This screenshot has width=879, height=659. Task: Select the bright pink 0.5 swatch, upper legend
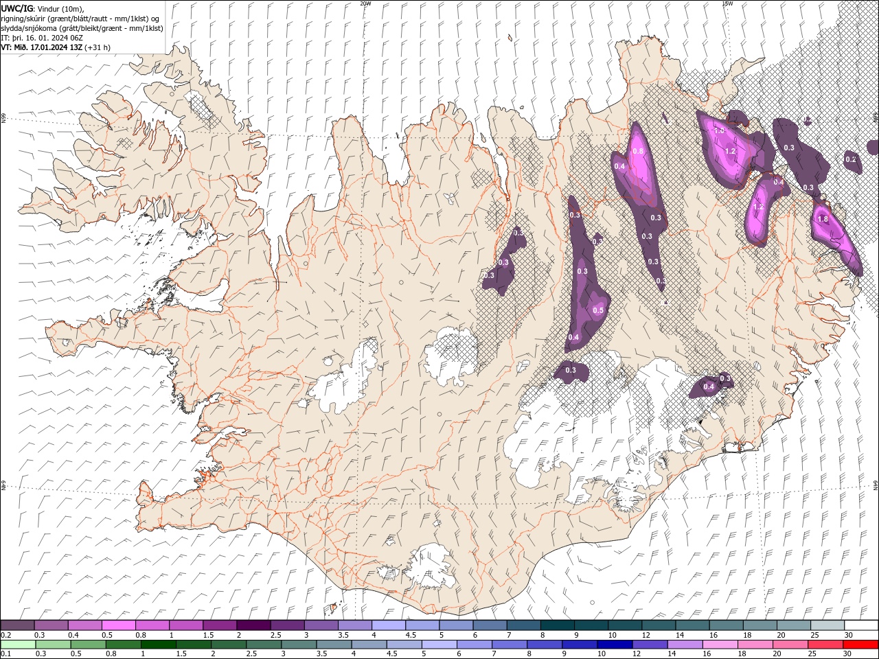click(119, 625)
